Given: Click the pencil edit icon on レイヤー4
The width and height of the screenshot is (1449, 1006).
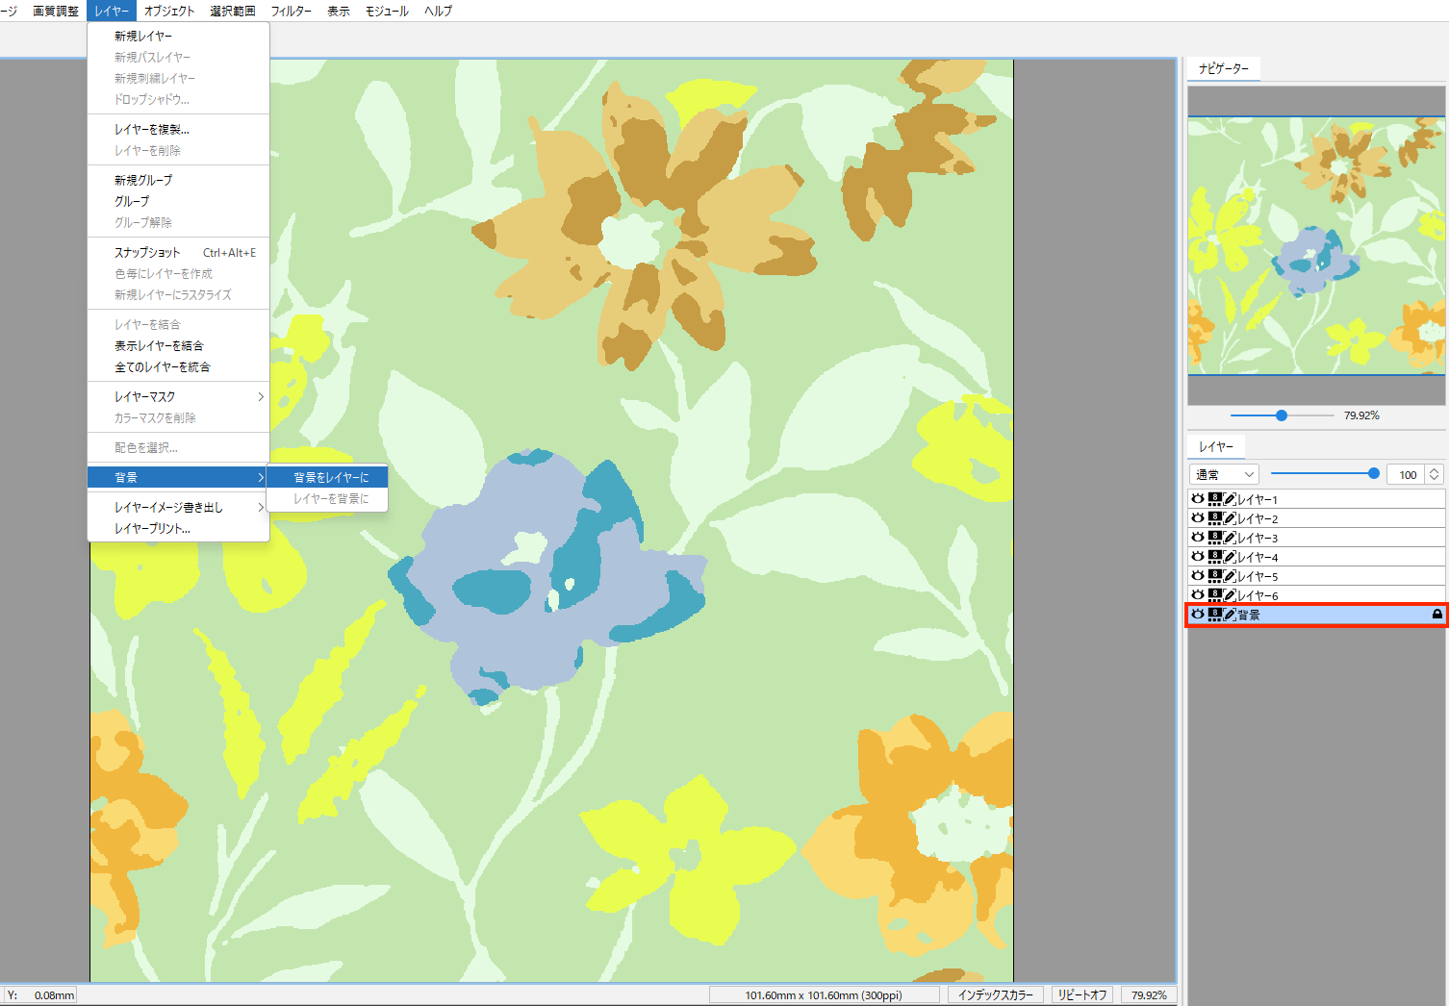Looking at the screenshot, I should coord(1230,557).
